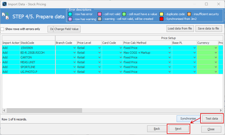Open Branch Code dropdown for UG.PHOTO.P row

(74, 72)
